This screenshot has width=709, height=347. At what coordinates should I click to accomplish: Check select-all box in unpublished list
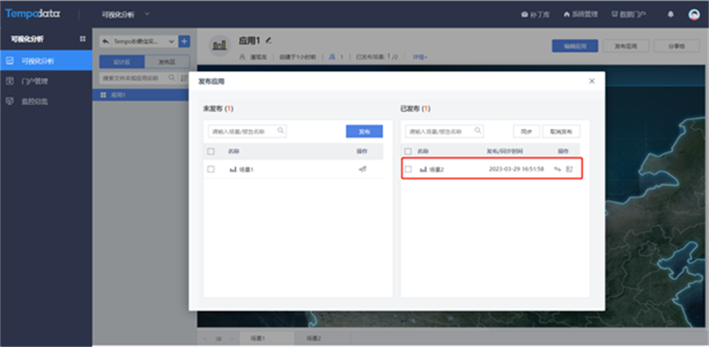(x=210, y=151)
